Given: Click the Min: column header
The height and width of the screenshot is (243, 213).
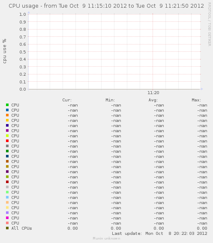Looking at the screenshot, I should tap(110, 100).
